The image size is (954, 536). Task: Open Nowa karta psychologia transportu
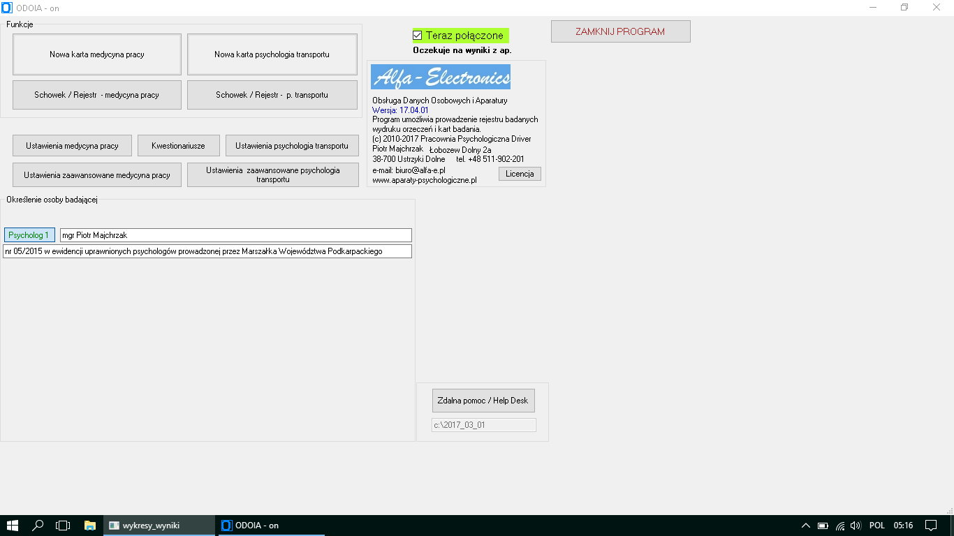pyautogui.click(x=272, y=54)
